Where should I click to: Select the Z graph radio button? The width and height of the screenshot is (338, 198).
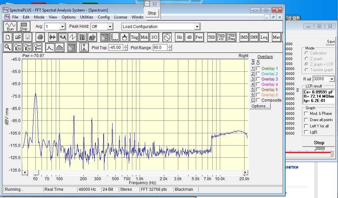point(307,59)
